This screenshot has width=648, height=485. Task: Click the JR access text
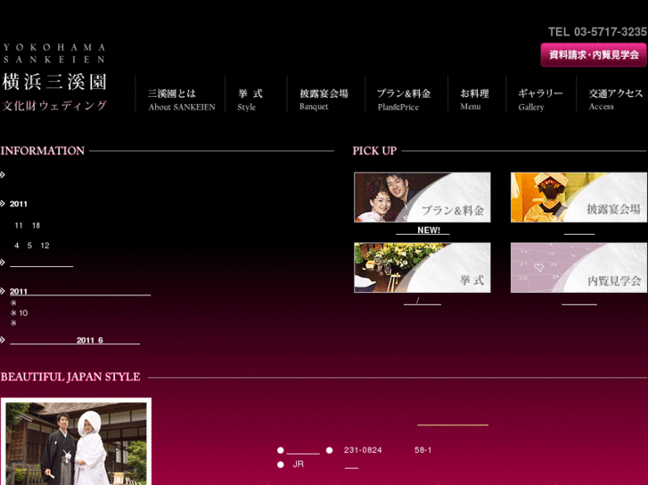(x=299, y=465)
